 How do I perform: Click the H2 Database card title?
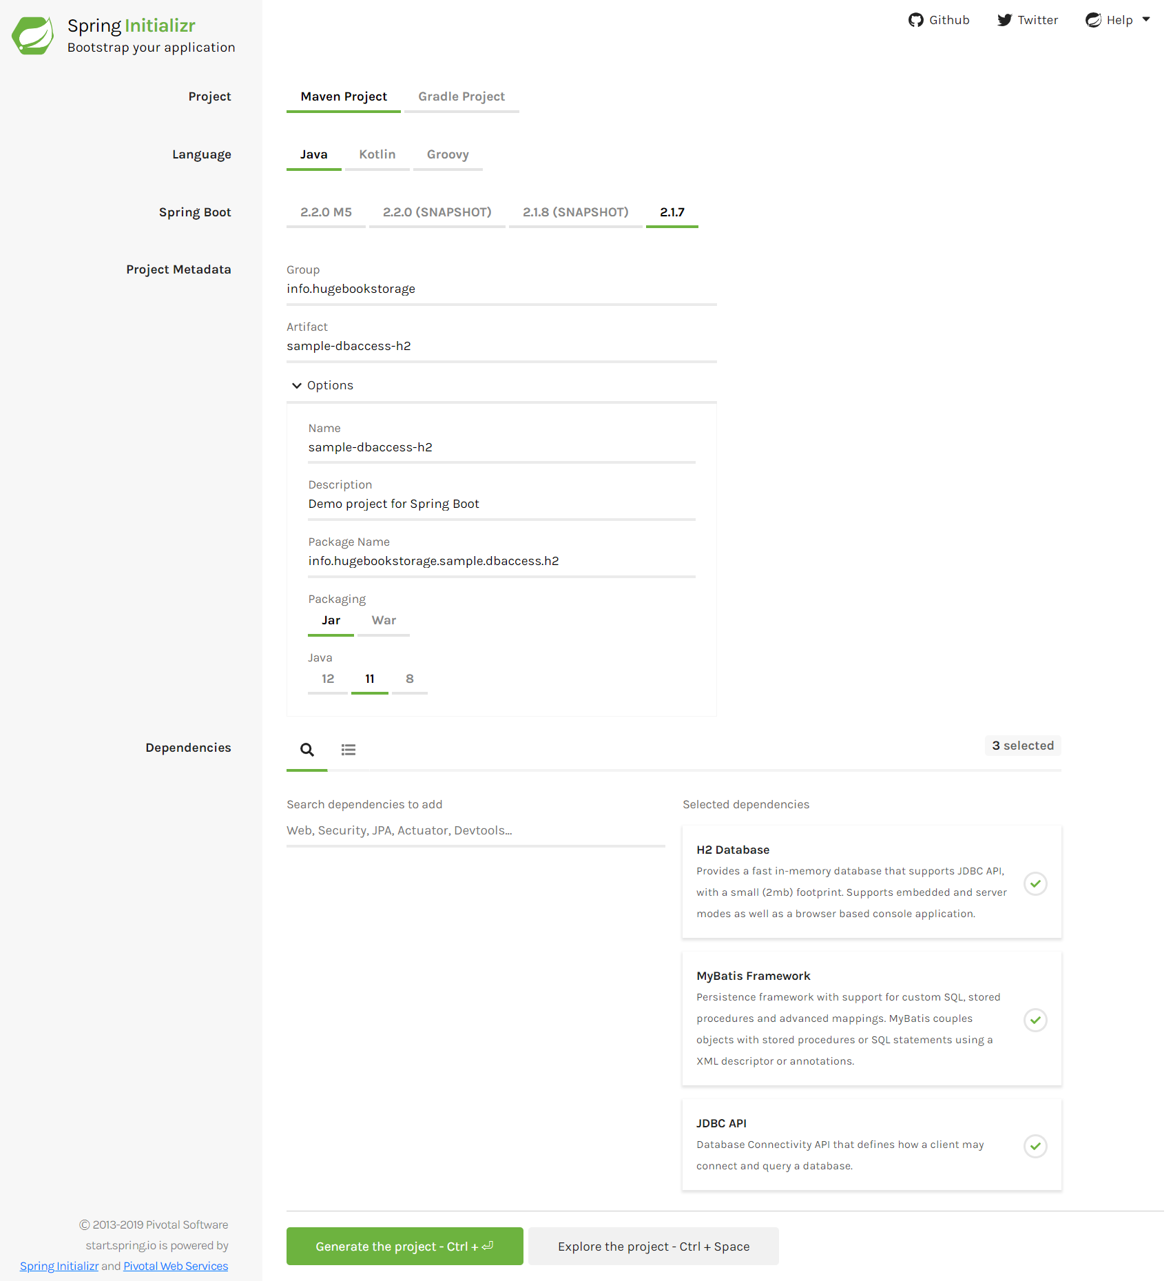pos(733,850)
